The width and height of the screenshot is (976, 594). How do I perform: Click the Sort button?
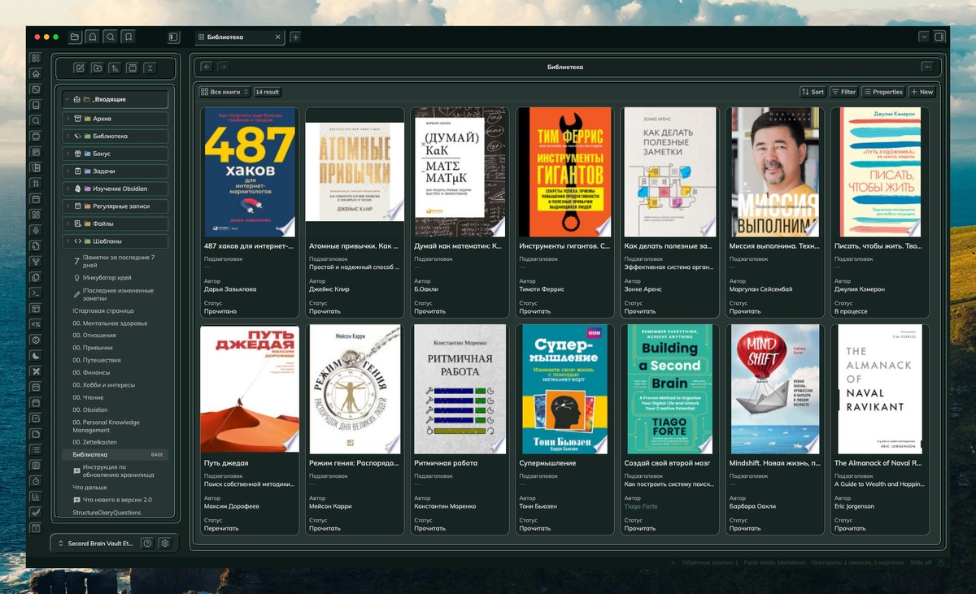pos(813,92)
